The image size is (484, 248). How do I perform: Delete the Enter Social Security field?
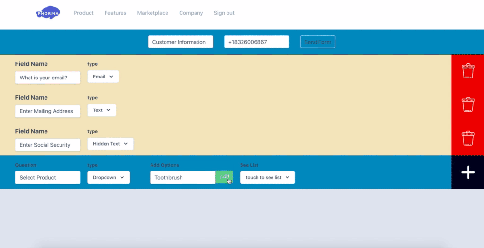pyautogui.click(x=468, y=139)
